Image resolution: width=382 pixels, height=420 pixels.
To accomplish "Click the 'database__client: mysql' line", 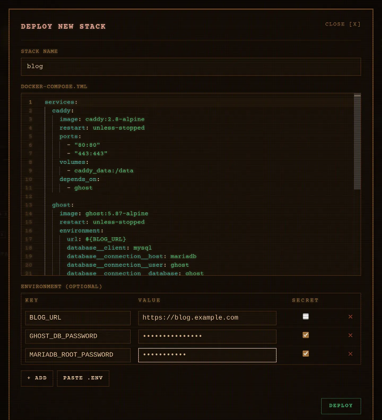I will click(109, 248).
